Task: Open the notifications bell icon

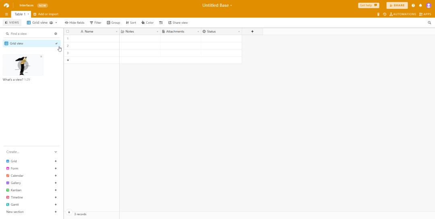Action: pyautogui.click(x=420, y=6)
